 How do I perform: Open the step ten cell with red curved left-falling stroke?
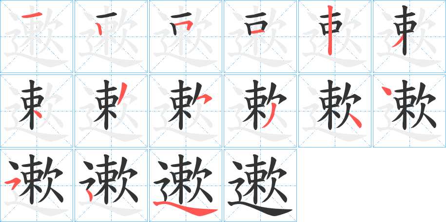pos(260,111)
